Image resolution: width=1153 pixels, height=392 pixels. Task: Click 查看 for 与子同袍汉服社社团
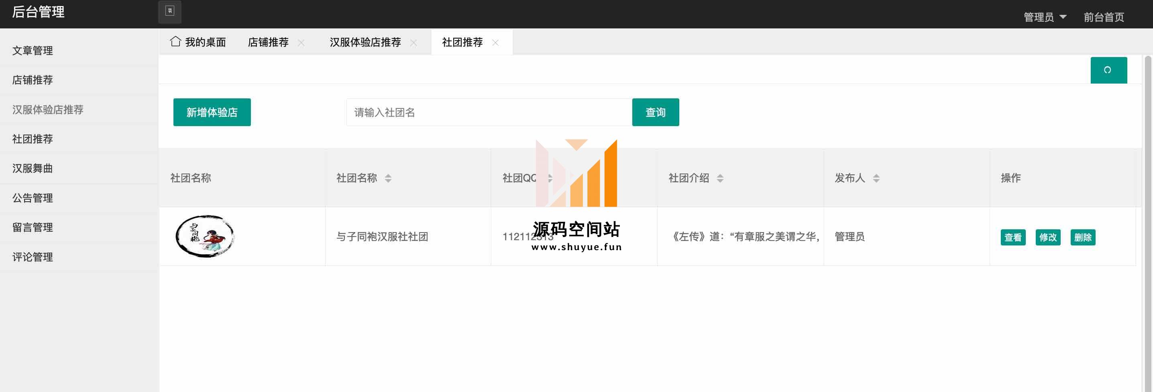click(x=1012, y=237)
